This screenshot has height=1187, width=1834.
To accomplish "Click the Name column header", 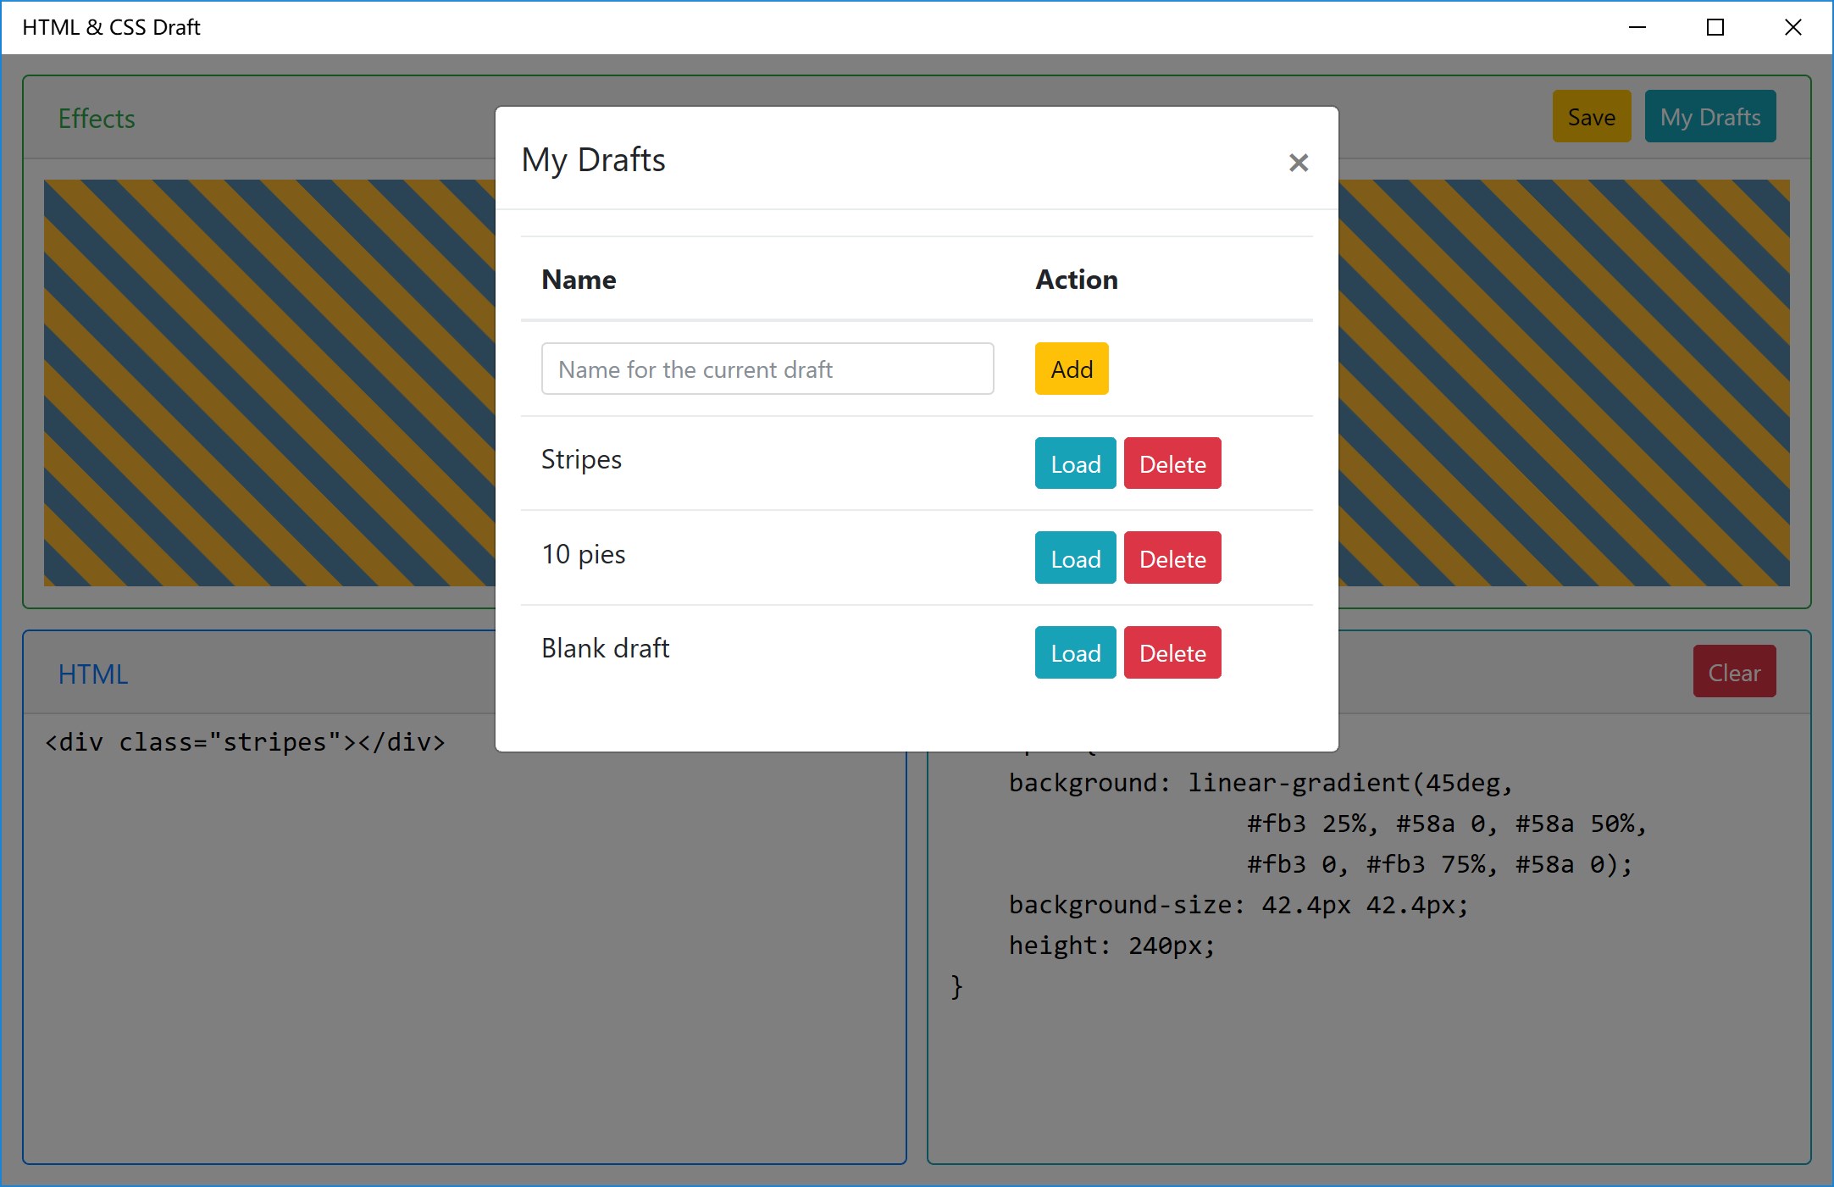I will pos(579,280).
